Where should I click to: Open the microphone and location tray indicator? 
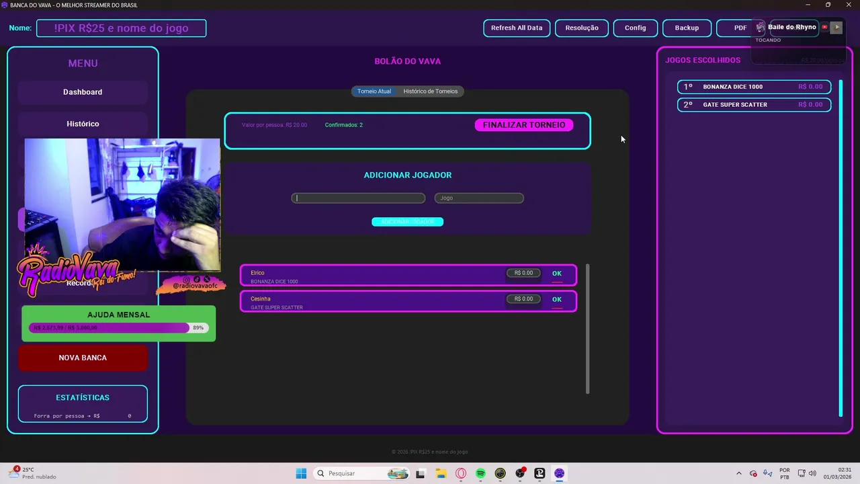[x=767, y=473]
